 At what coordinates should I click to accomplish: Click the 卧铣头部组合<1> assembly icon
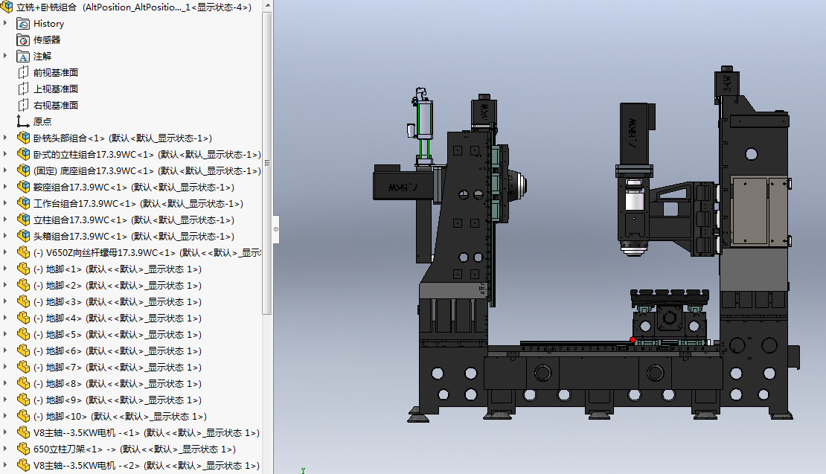pos(22,138)
